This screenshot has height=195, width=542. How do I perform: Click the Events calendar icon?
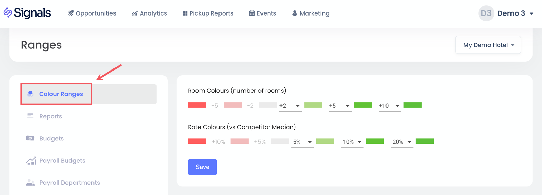(x=252, y=13)
